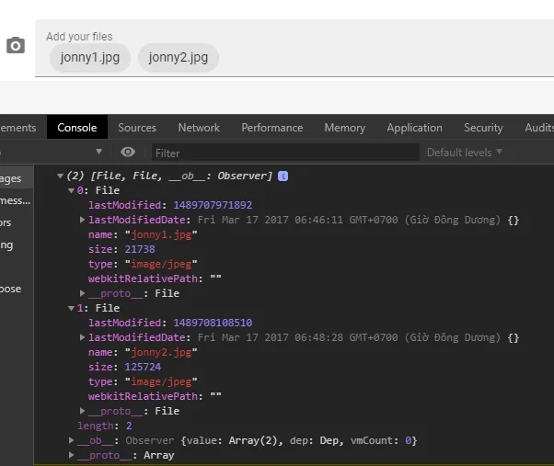The image size is (554, 466).
Task: Click lastModified value 1489708108510
Action: tap(213, 323)
